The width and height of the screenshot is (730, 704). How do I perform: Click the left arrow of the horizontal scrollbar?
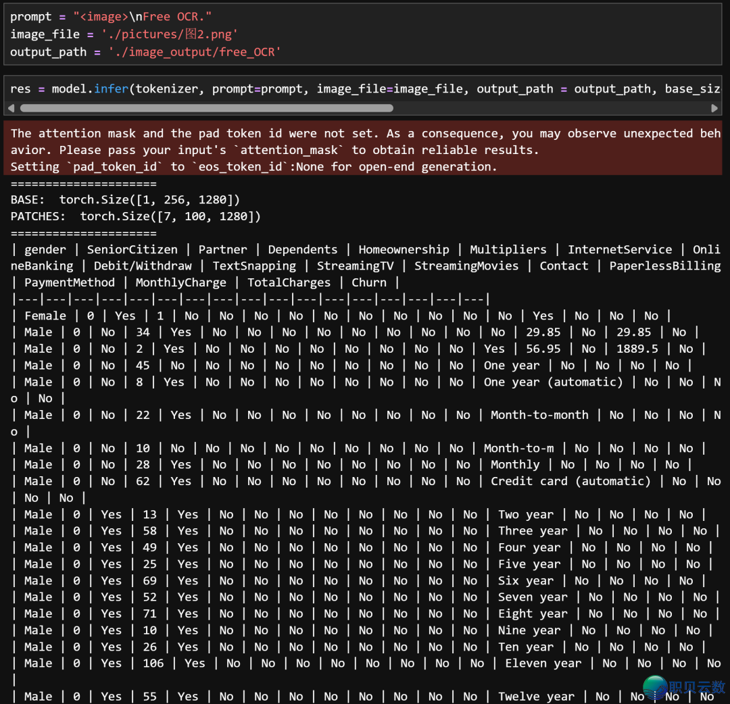point(11,108)
